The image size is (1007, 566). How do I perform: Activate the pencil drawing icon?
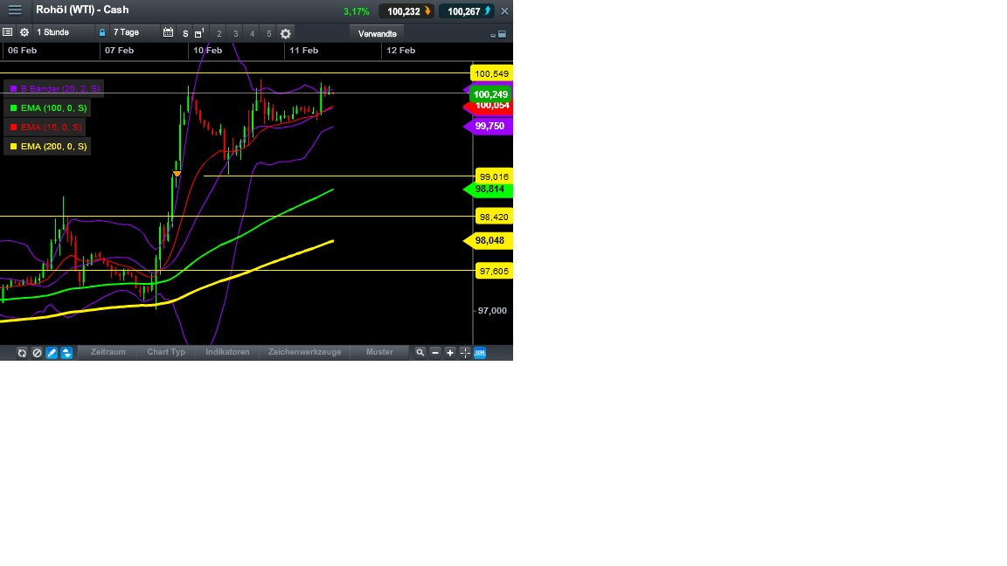click(51, 352)
